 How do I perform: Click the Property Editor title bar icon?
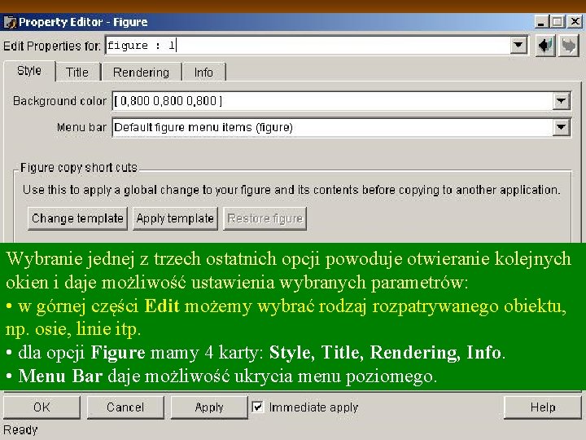pos(10,22)
